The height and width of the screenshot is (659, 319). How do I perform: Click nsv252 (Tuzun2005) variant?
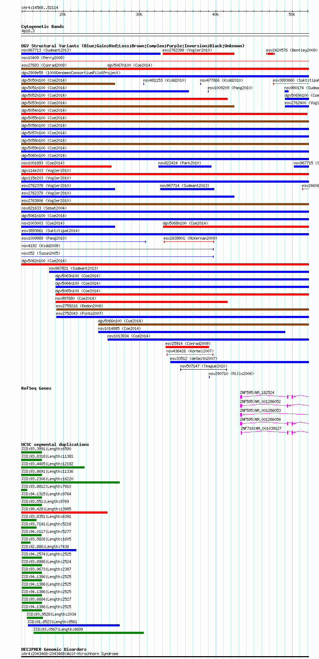coord(118,257)
